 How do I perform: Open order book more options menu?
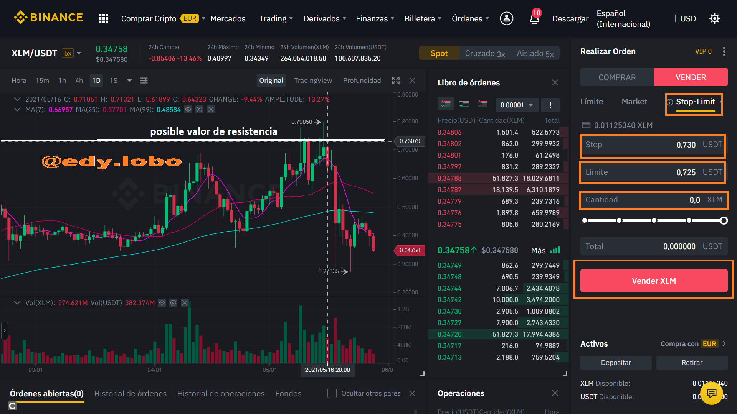550,105
